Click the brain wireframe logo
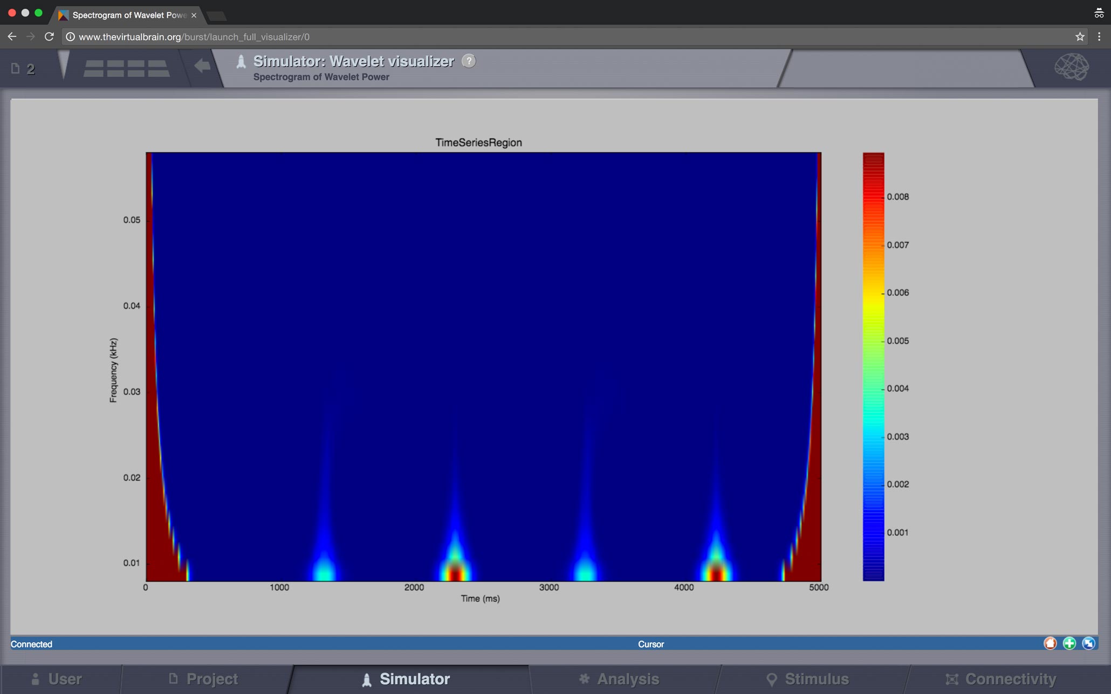 tap(1072, 67)
